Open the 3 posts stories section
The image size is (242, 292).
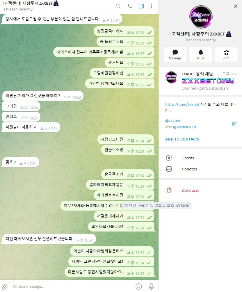point(200,158)
